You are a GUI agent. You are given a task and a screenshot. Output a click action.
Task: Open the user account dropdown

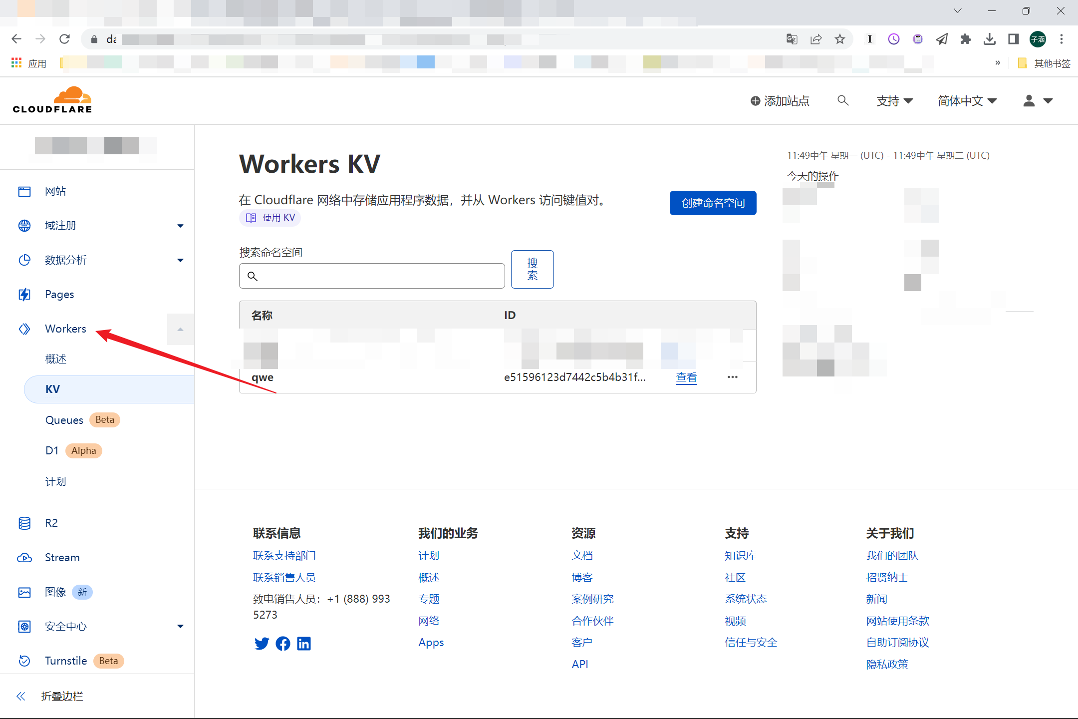click(x=1038, y=101)
